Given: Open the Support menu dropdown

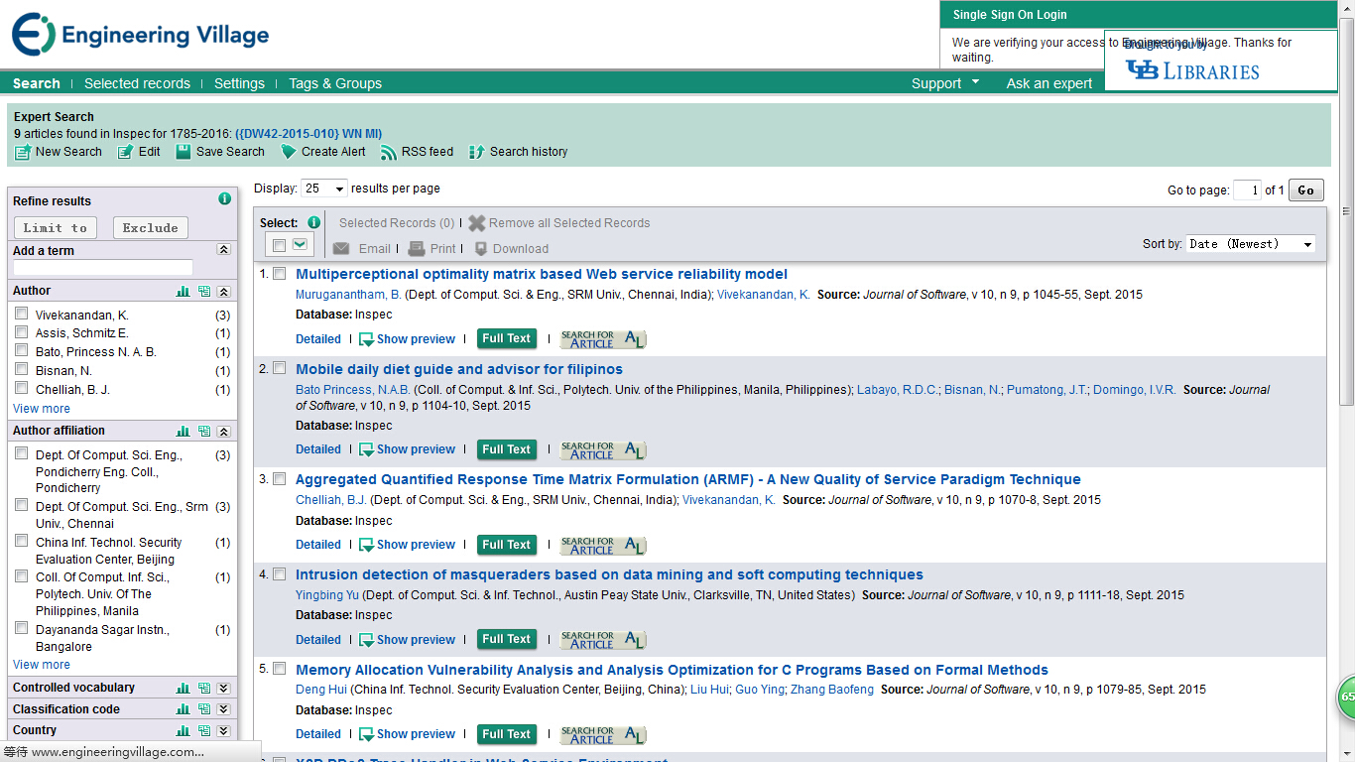Looking at the screenshot, I should (945, 83).
